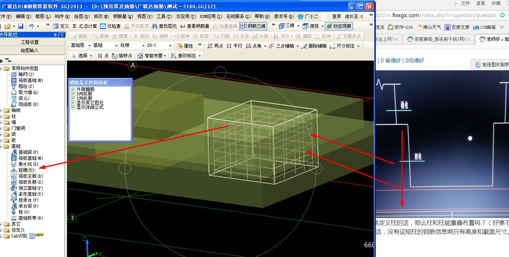Click the 绘图输入 navigation button
This screenshot has height=257, width=509.
pyautogui.click(x=30, y=50)
